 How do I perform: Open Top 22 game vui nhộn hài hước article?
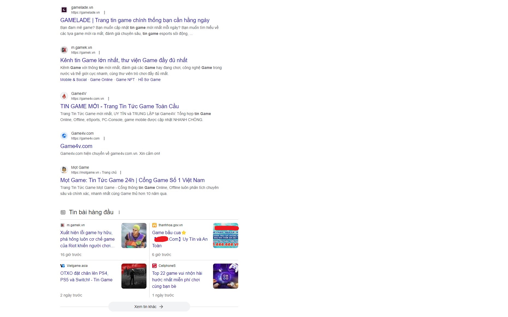[177, 280]
